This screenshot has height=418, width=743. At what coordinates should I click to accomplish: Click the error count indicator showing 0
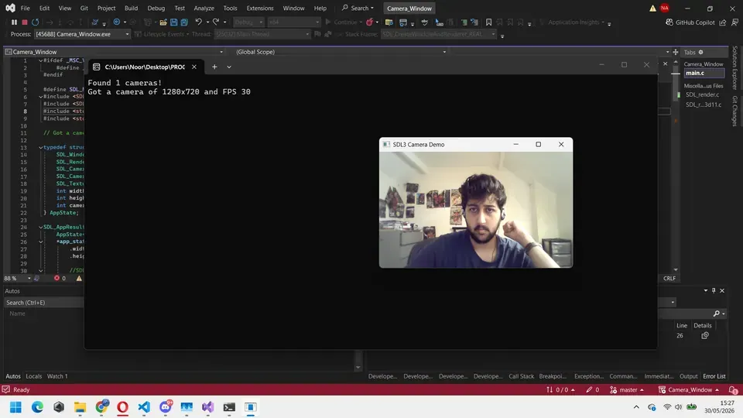(x=60, y=278)
